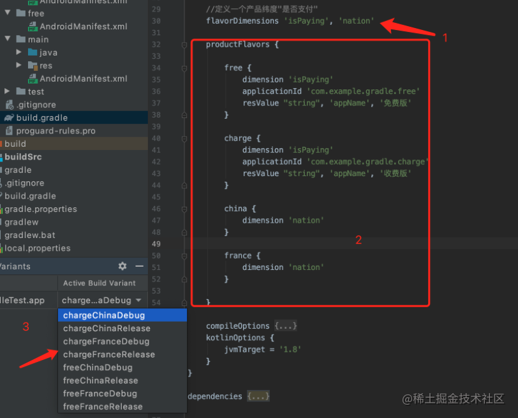Viewport: 518px width, 418px height.
Task: Click the fold-end marker at line 48
Action: point(184,232)
